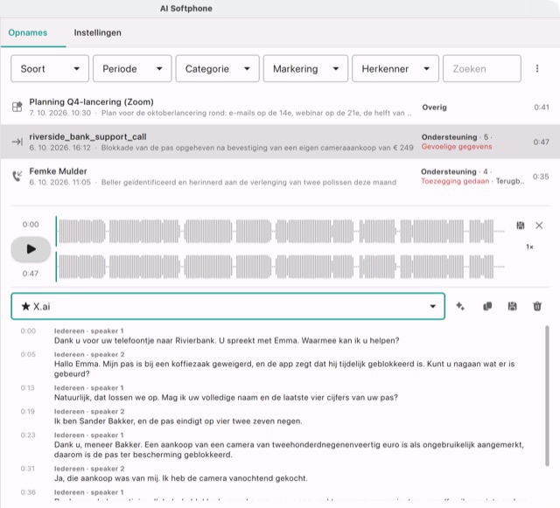Click the line "Dank u voor uw telefoontje naar Rivierbank"
The image size is (560, 508).
[x=227, y=341]
